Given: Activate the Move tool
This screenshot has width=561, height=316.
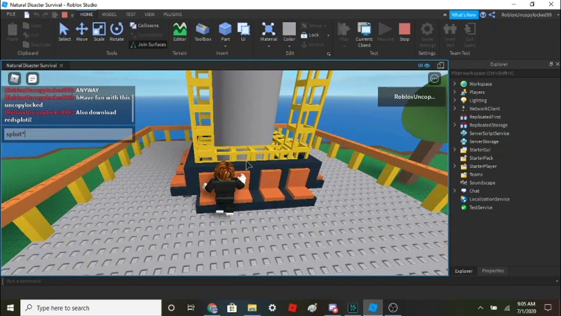Looking at the screenshot, I should click(x=82, y=32).
